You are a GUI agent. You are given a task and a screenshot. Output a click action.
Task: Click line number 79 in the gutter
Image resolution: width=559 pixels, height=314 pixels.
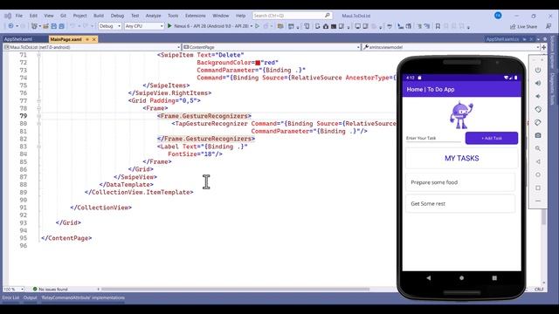24,116
